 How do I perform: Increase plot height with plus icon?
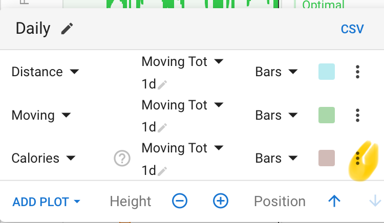[x=221, y=202]
